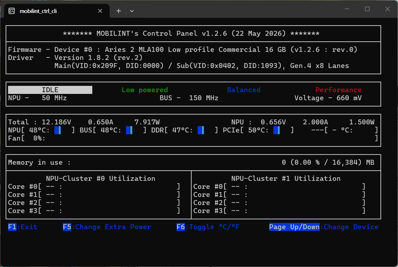The width and height of the screenshot is (398, 267).
Task: Select the mobilint_ctrl_cli terminal tab
Action: (x=57, y=11)
